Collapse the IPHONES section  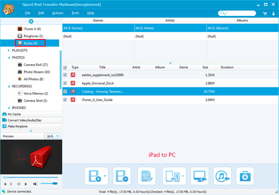9,108
